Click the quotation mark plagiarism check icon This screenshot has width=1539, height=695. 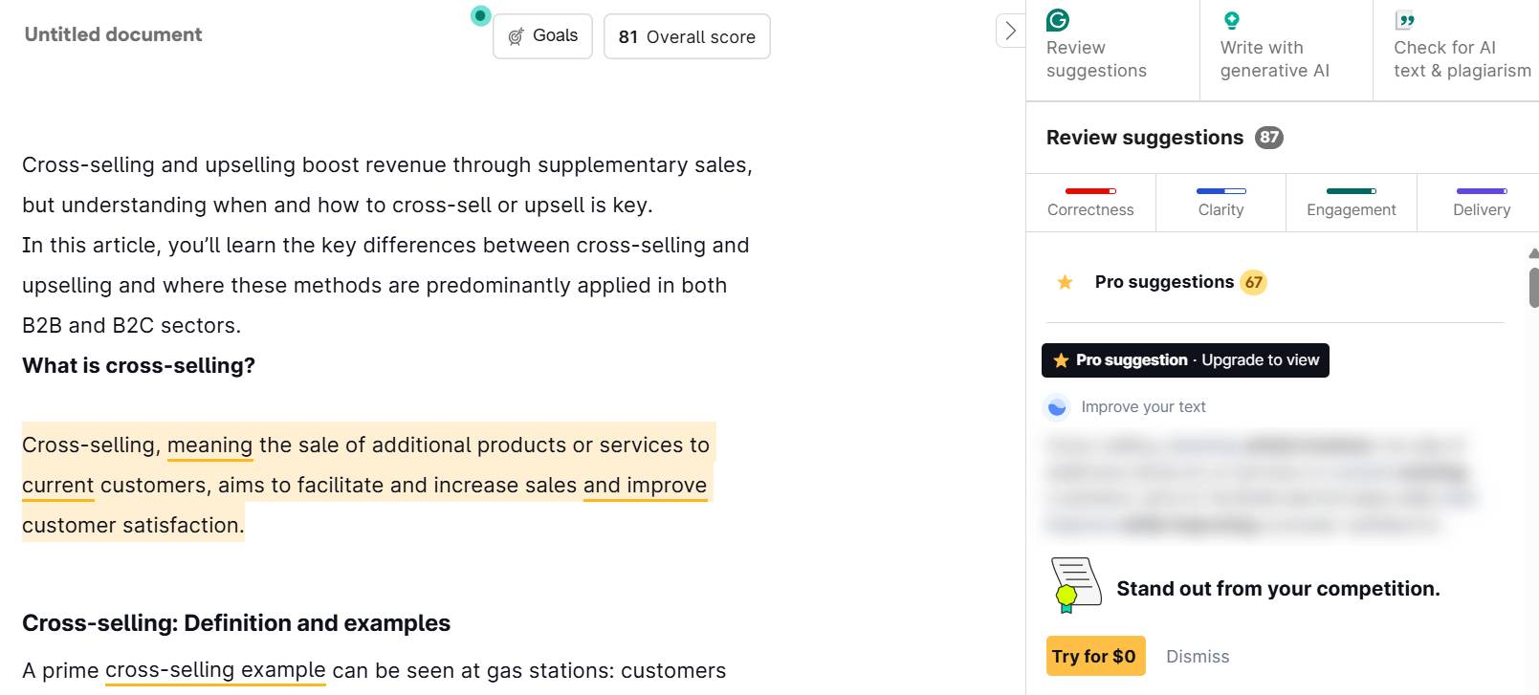click(1405, 20)
